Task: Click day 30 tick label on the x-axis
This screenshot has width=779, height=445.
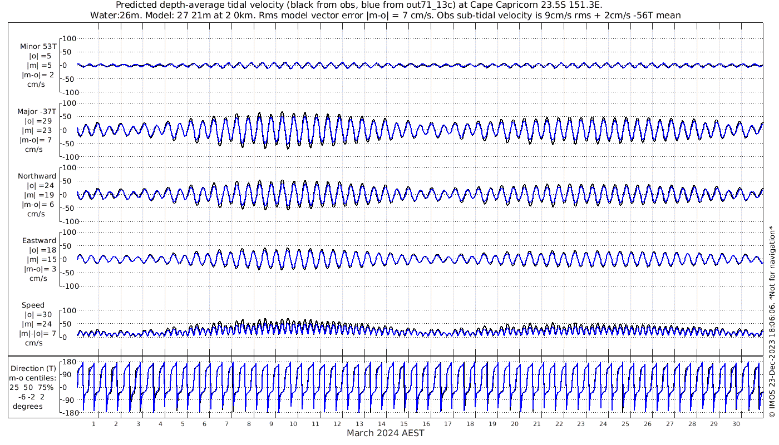Action: pyautogui.click(x=736, y=424)
